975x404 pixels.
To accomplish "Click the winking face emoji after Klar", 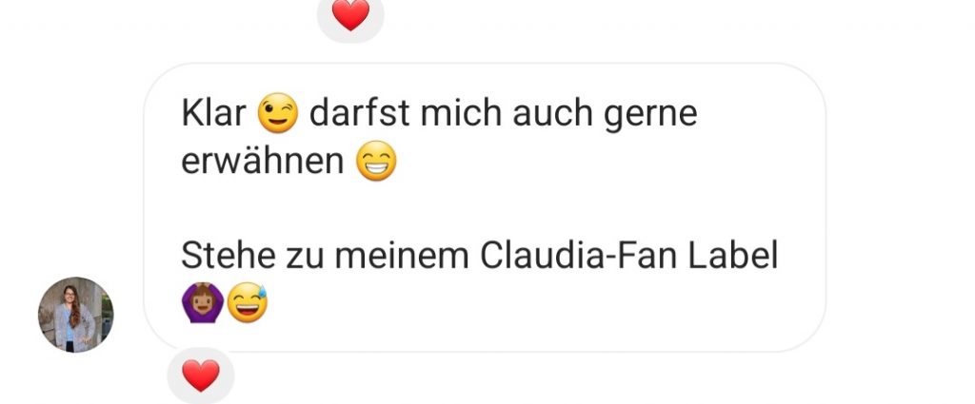I will tap(277, 113).
